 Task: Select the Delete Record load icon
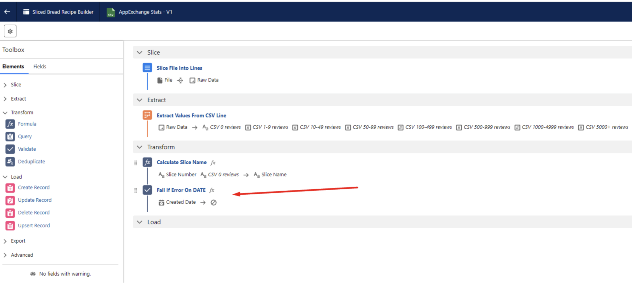pyautogui.click(x=10, y=213)
